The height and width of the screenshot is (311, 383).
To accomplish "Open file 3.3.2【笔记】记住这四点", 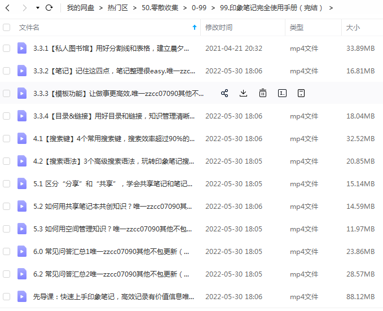I will click(115, 71).
